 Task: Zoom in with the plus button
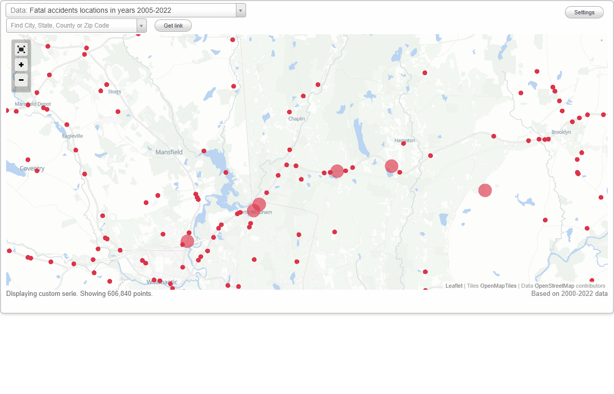click(x=21, y=65)
